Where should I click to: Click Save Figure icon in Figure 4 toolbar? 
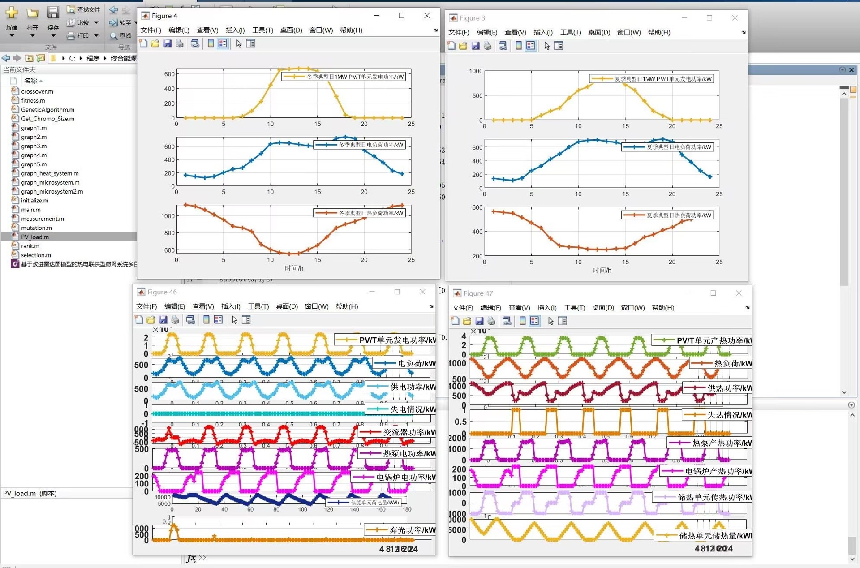[168, 43]
